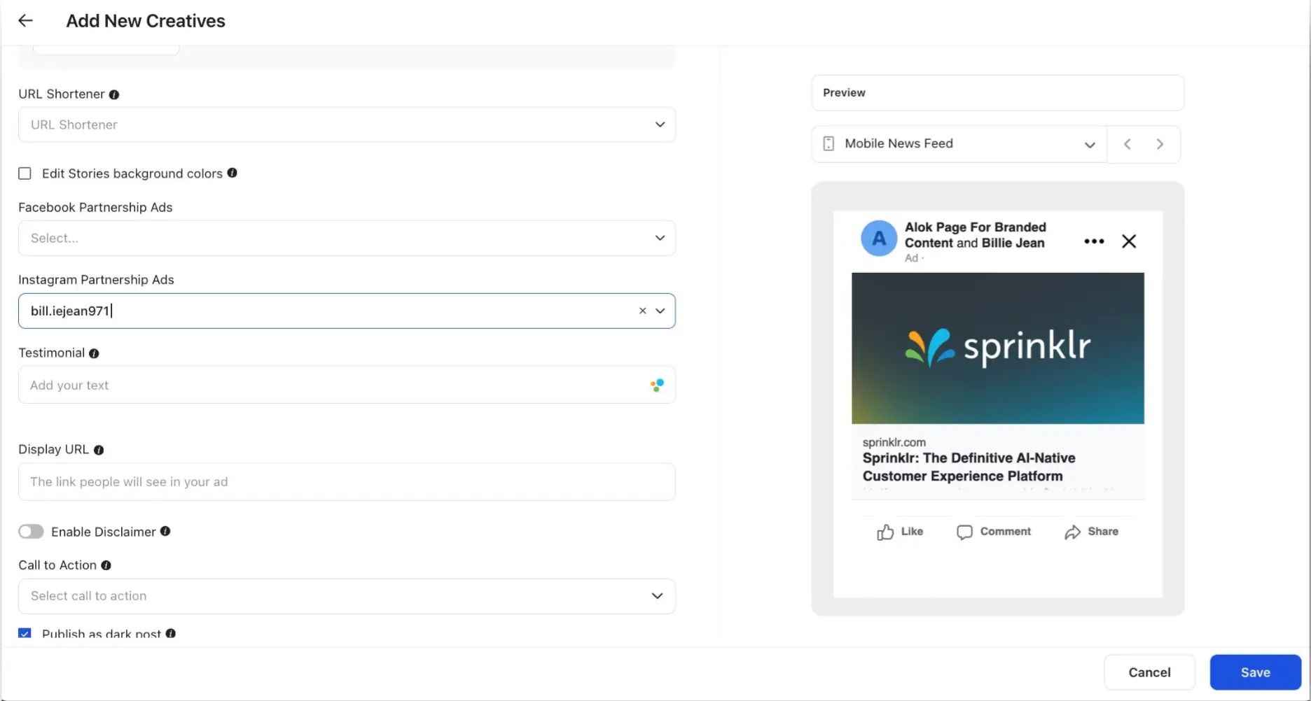Image resolution: width=1311 pixels, height=701 pixels.
Task: Click the URL Shortener info icon
Action: [x=114, y=94]
